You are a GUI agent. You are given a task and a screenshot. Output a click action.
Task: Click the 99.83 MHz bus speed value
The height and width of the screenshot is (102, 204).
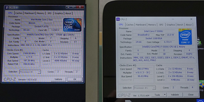143,76
